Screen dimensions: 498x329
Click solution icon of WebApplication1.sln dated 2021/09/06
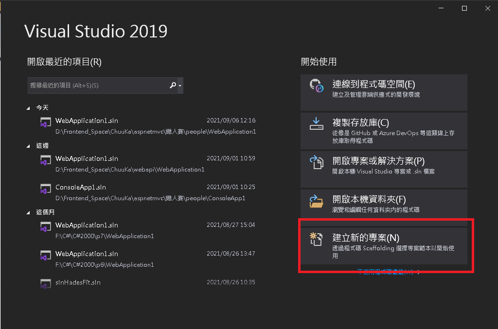click(45, 122)
